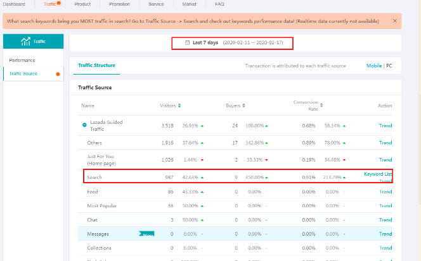Collapse the Lazada Guided Traffic row

(84, 125)
